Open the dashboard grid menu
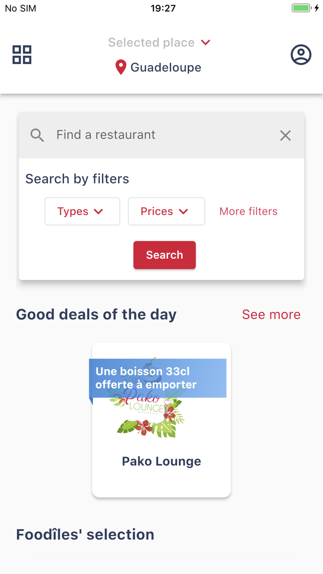The width and height of the screenshot is (323, 574). [21, 54]
